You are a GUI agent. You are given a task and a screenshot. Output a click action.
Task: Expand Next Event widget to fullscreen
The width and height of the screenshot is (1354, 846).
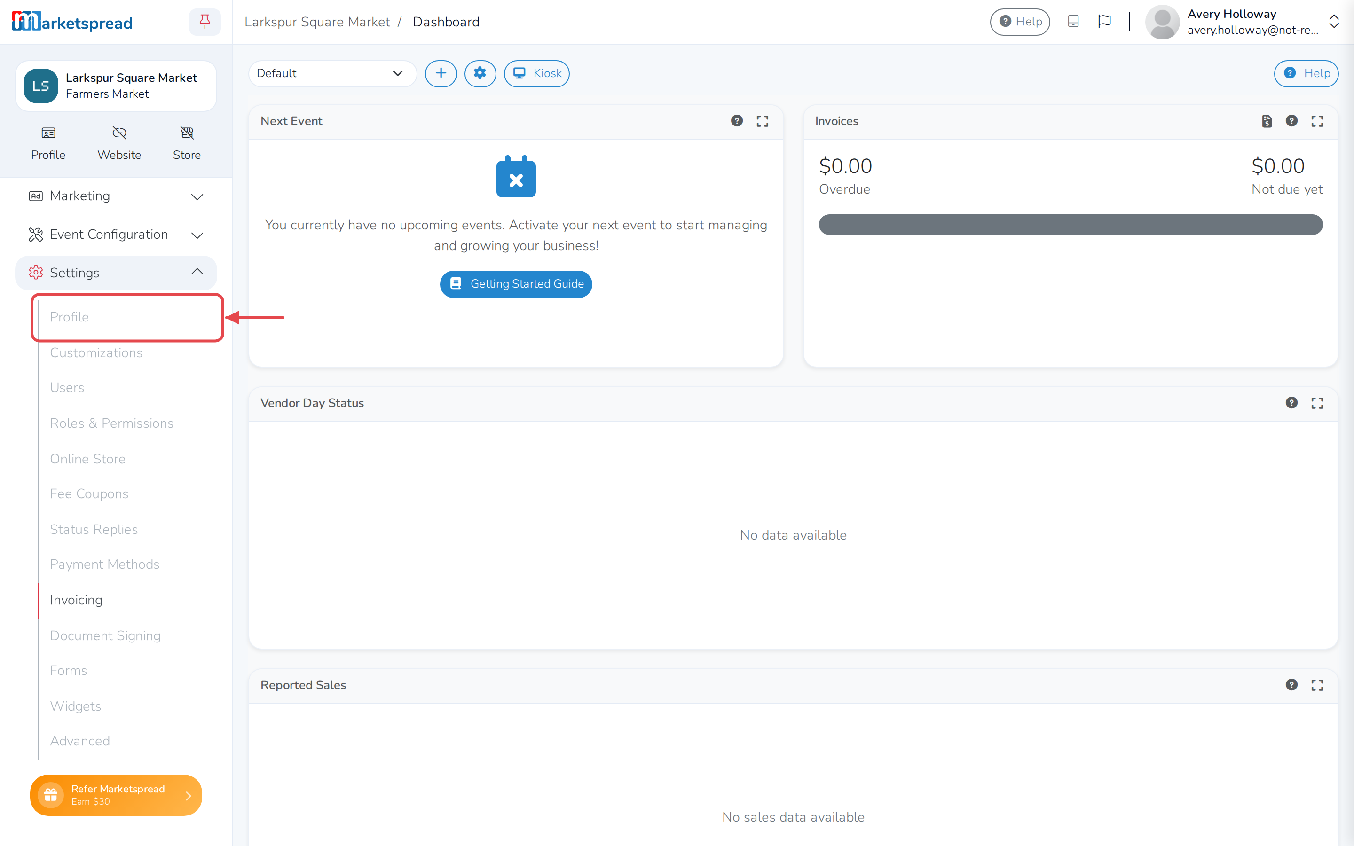pos(763,121)
